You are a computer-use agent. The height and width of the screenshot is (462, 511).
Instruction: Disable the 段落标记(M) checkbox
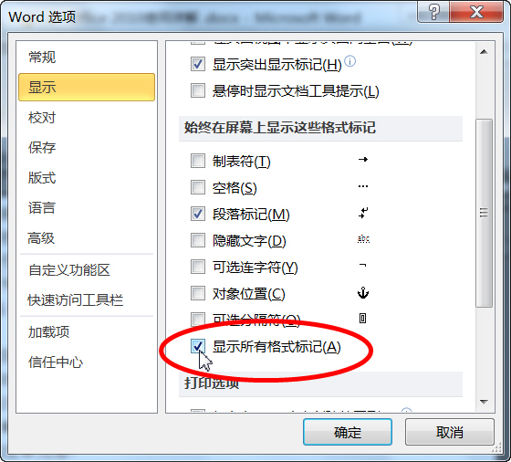tap(198, 214)
